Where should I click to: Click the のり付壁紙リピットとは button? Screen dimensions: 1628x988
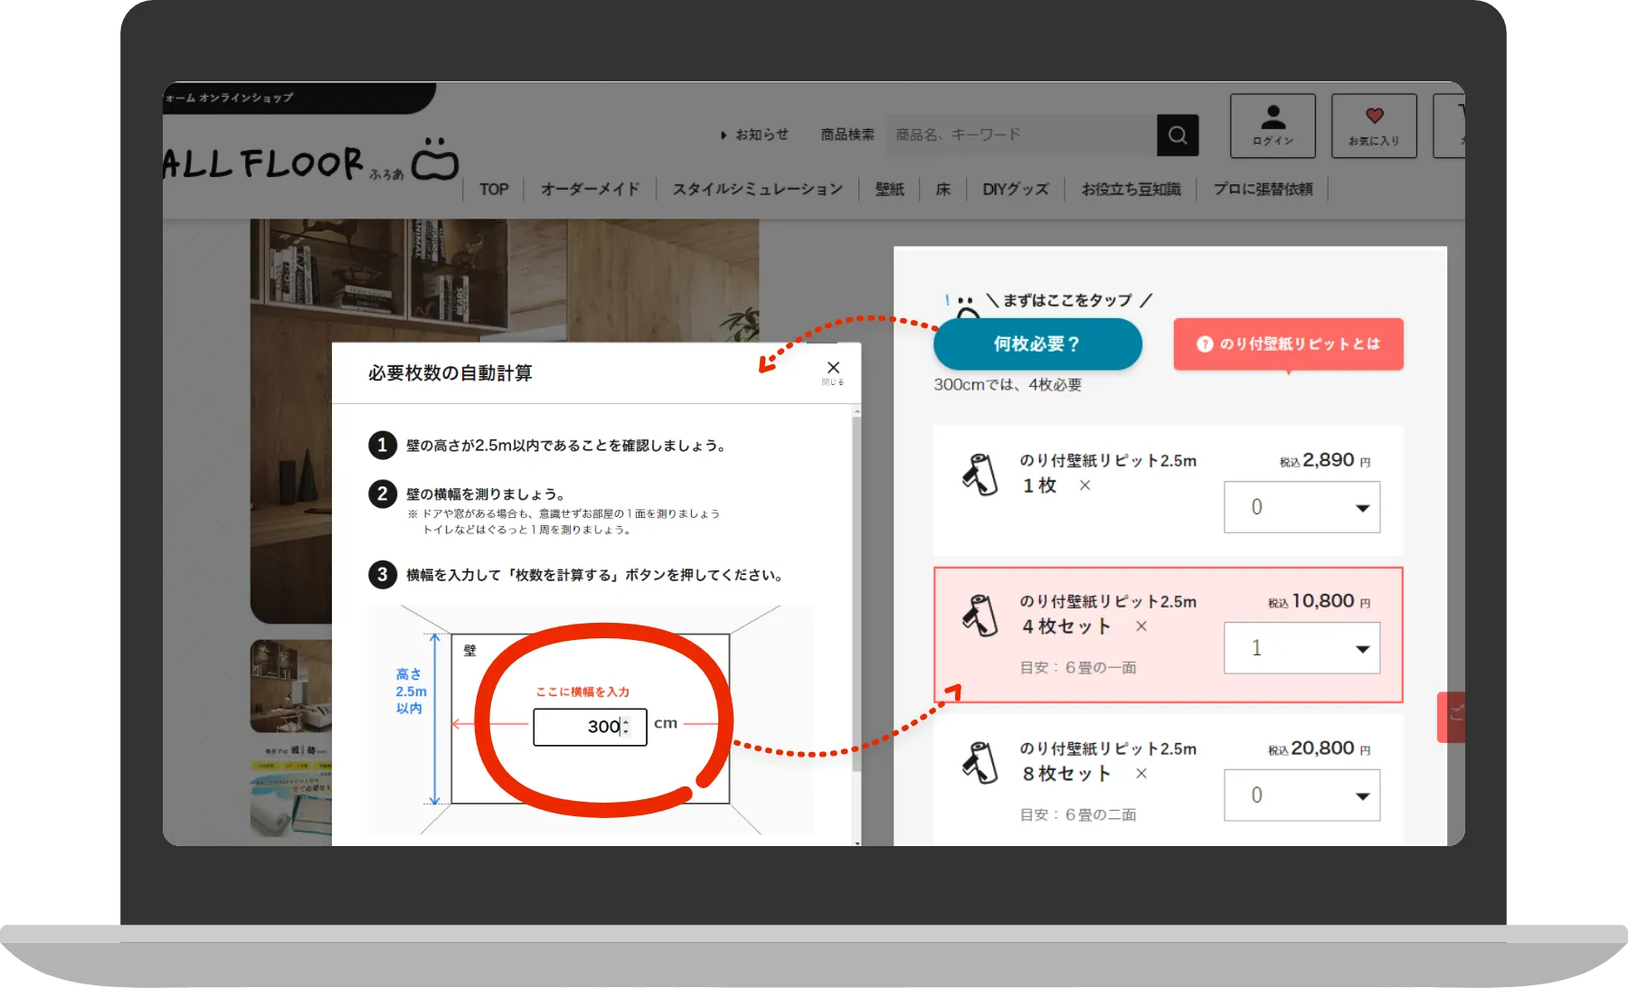1288,344
